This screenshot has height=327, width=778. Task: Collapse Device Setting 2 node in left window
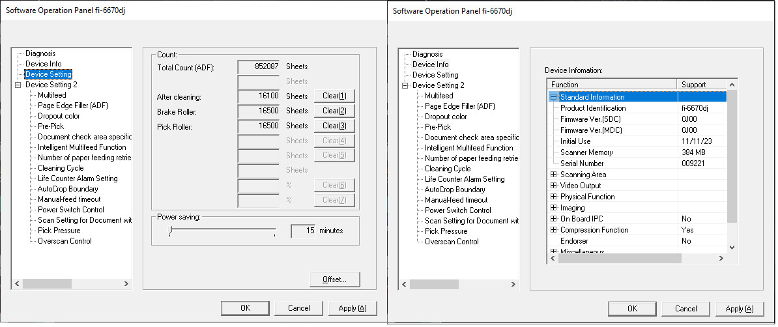[18, 85]
